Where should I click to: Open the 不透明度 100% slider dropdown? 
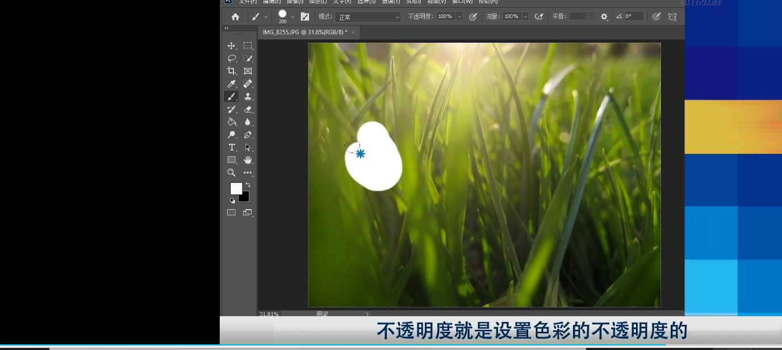pyautogui.click(x=459, y=16)
